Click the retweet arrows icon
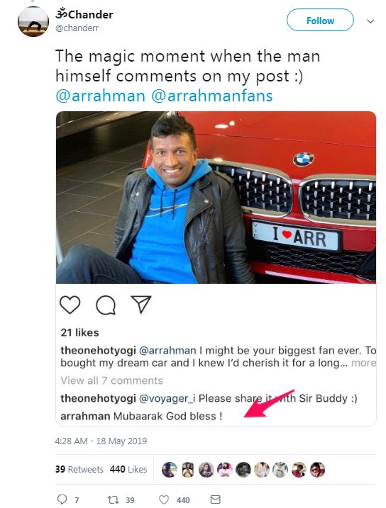The image size is (386, 508). 113,499
